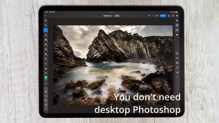Open more layer actions on the right

(x=177, y=77)
